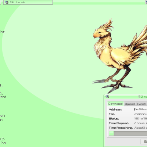Image resolution: width=147 pixels, height=147 pixels.
Task: Click the icon in the "5% of music" taskbar entry
Action: point(7,2)
